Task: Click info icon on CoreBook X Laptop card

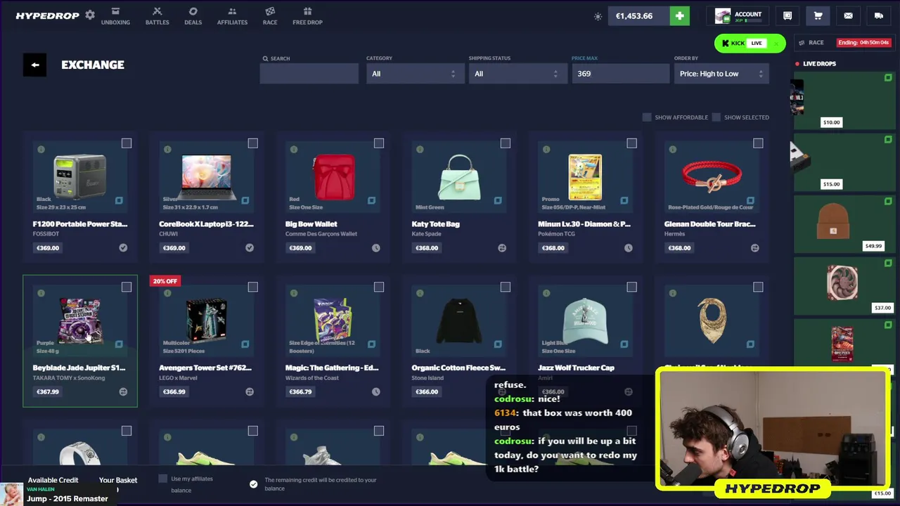Action: [167, 149]
